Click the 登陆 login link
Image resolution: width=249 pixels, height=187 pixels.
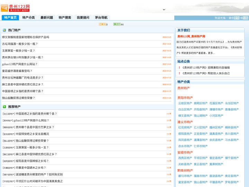(237, 18)
